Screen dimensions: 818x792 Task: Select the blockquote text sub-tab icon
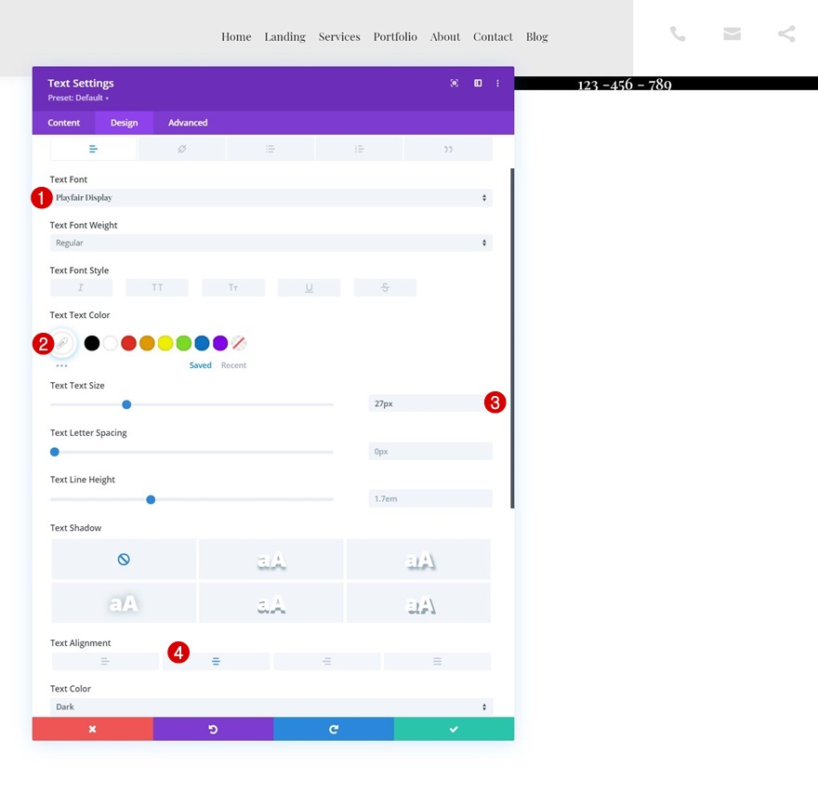coord(448,150)
